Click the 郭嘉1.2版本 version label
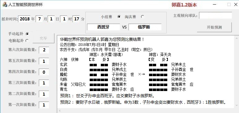Screen dimensions: 239x113 point(184,5)
